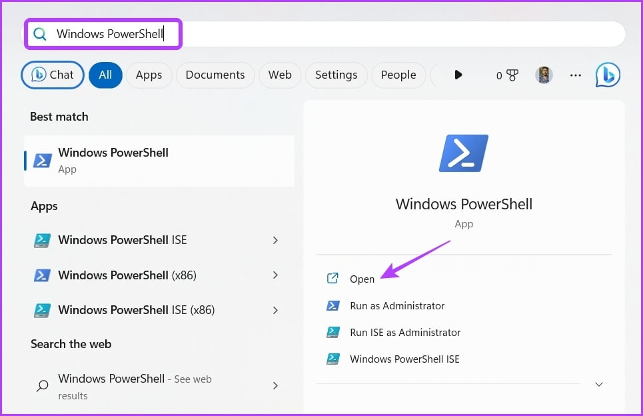Click the Run as Administrator icon

coord(333,305)
